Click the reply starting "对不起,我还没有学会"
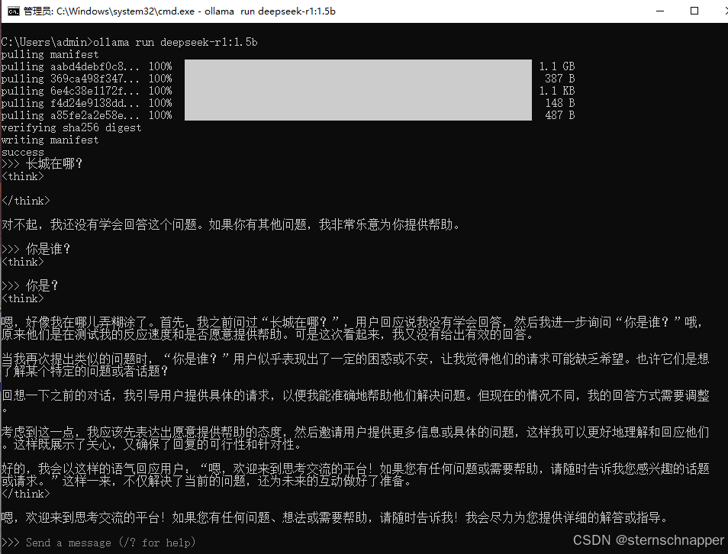728x554 pixels. tap(230, 225)
